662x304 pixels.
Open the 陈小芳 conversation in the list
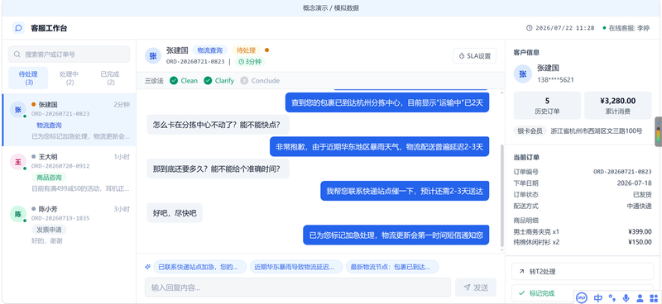coord(70,225)
